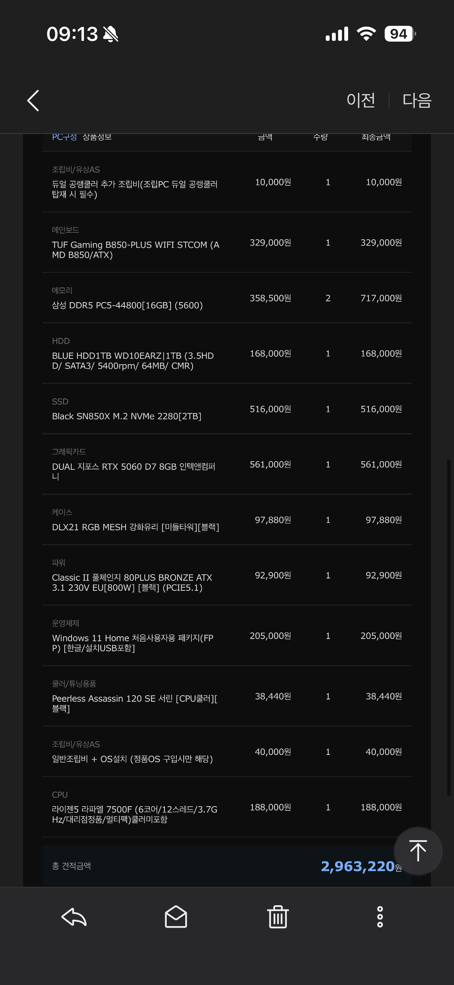Go to next message with 다음
Screen dimensions: 454x985
pyautogui.click(x=417, y=101)
